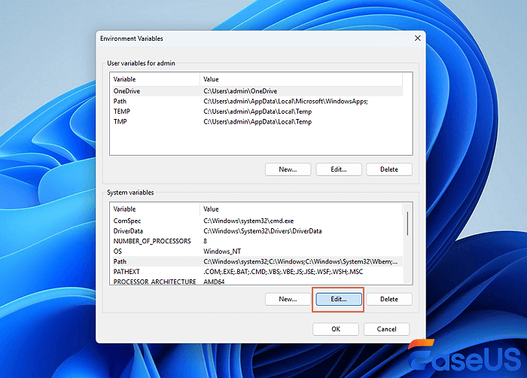Click Value column header in System variables

pyautogui.click(x=301, y=209)
